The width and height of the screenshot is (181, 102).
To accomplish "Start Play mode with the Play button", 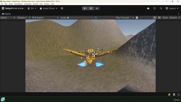I will (x=85, y=8).
